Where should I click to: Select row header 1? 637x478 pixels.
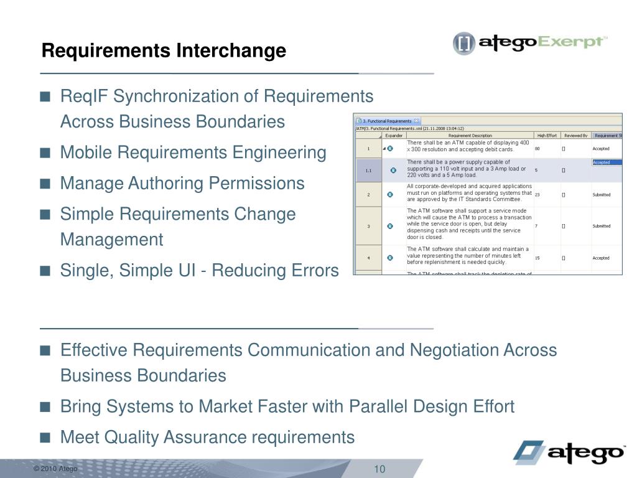368,149
